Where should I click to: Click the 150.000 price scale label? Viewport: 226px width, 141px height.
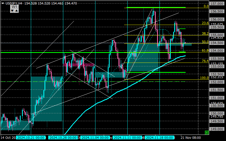click(x=217, y=113)
